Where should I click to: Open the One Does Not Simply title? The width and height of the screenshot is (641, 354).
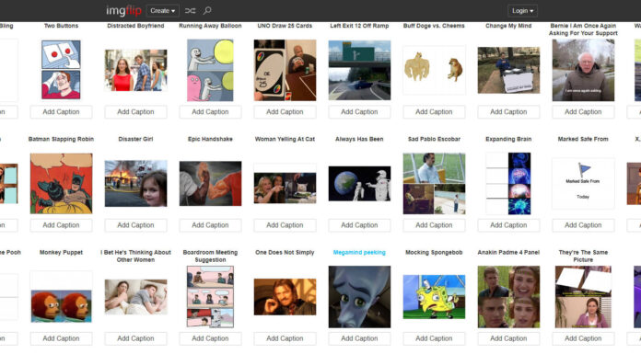pos(285,253)
